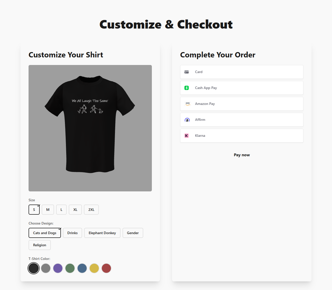
Task: Open the size S dropdown
Action: (34, 210)
